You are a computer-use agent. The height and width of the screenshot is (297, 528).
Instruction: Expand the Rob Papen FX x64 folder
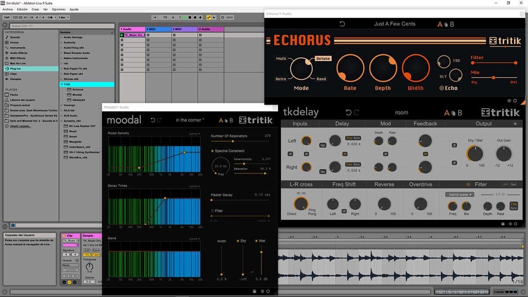tap(62, 69)
